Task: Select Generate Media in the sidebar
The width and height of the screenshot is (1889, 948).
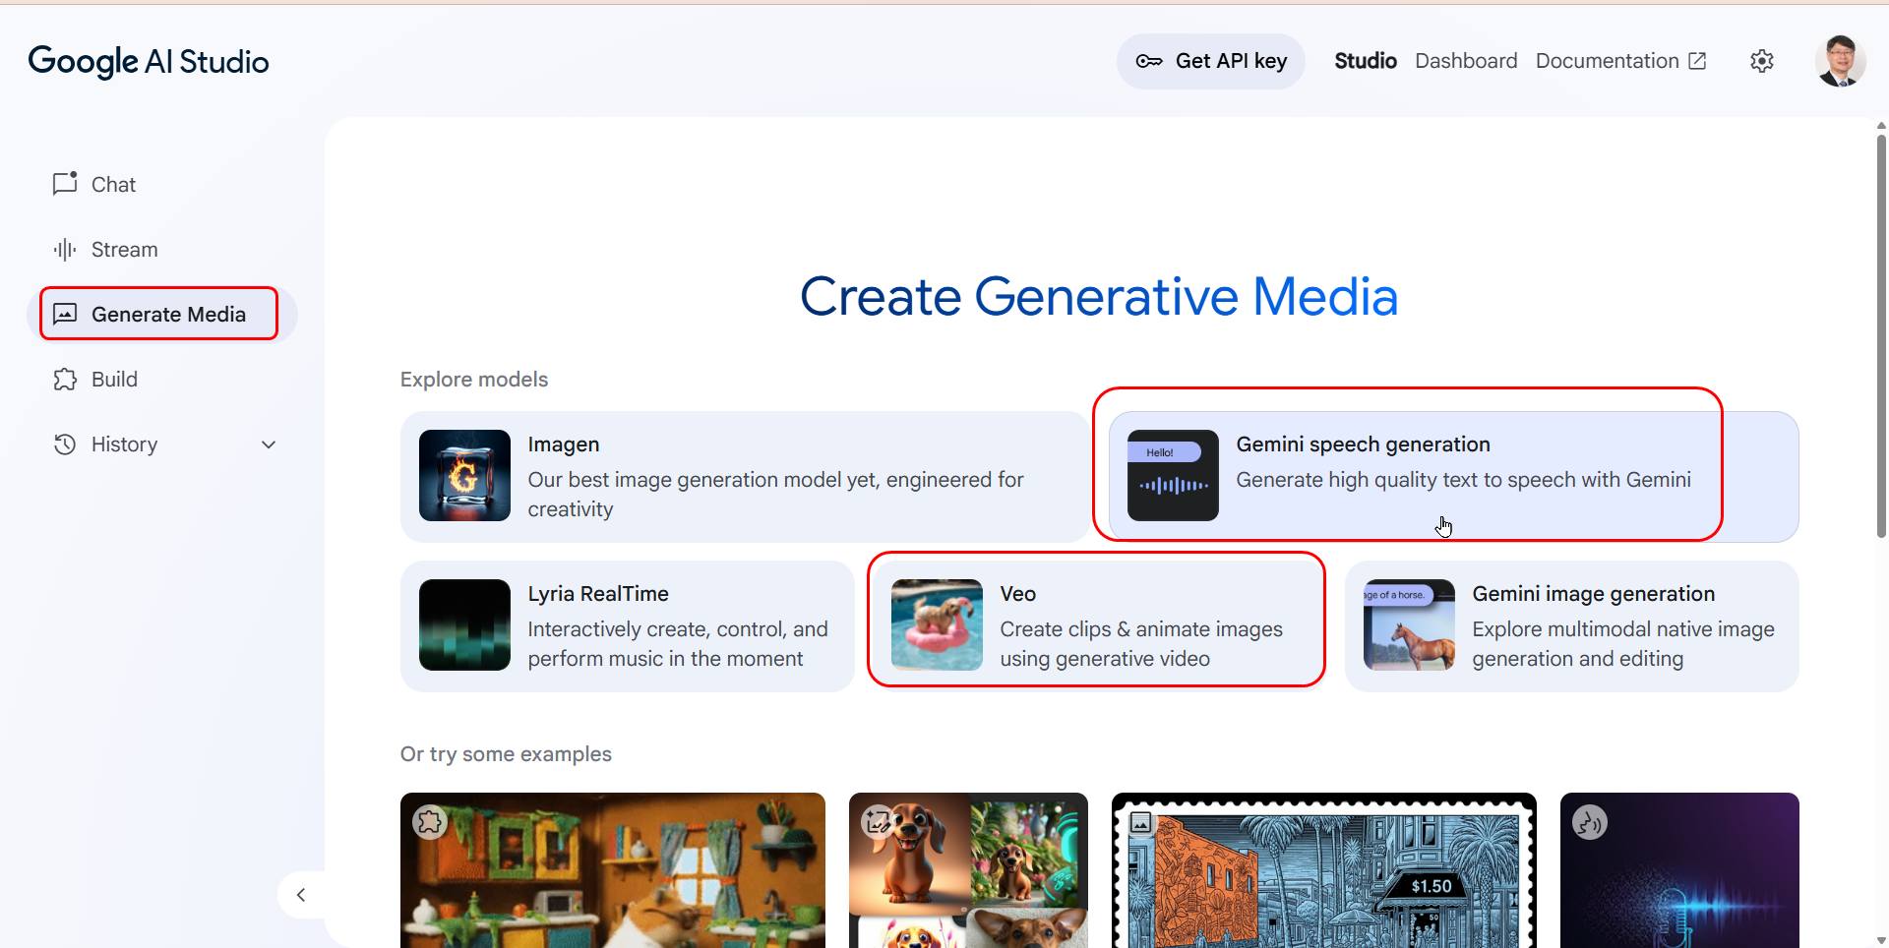Action: point(162,314)
